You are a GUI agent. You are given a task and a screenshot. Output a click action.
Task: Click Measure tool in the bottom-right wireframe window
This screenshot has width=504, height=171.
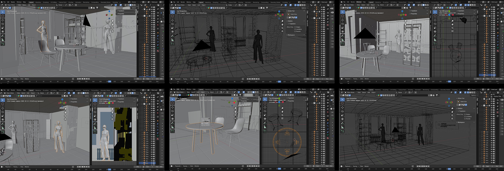click(x=342, y=127)
